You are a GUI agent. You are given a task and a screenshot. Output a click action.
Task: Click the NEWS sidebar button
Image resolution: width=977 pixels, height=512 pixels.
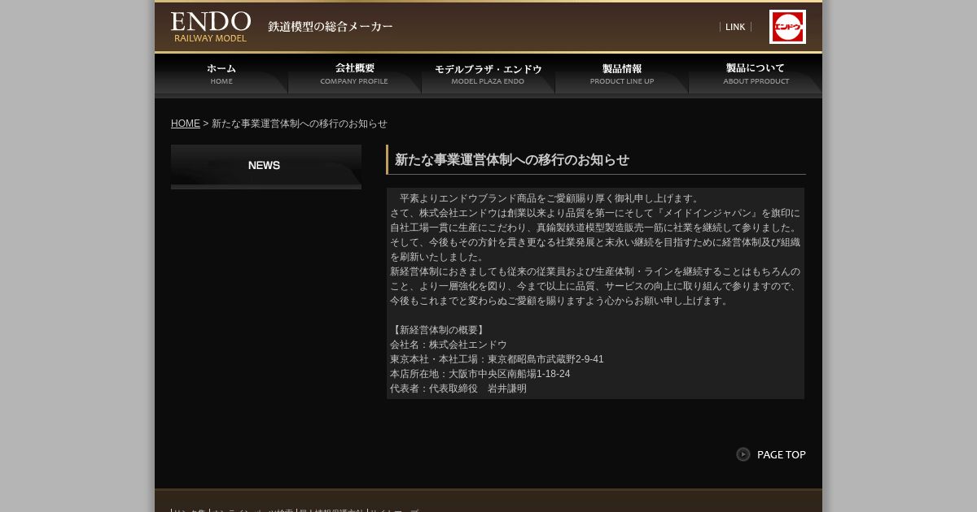coord(266,167)
